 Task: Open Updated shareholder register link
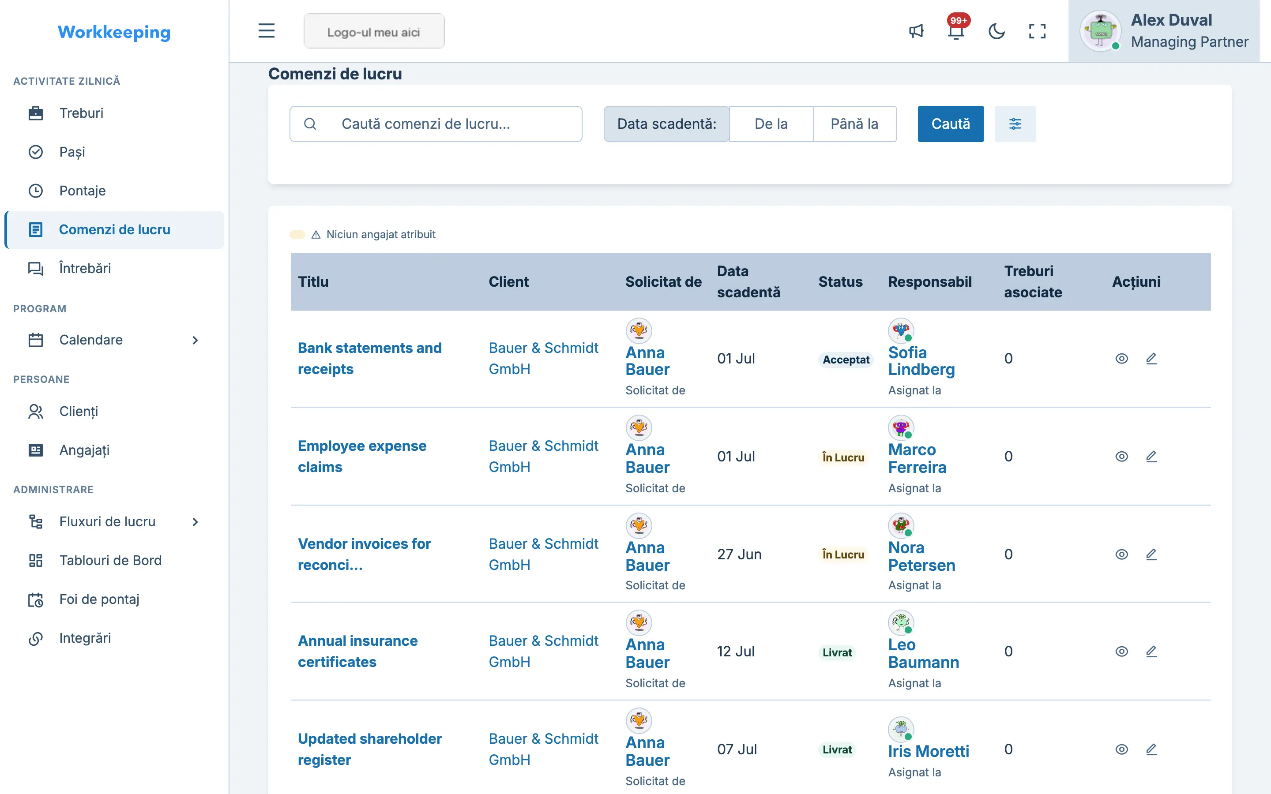[370, 749]
